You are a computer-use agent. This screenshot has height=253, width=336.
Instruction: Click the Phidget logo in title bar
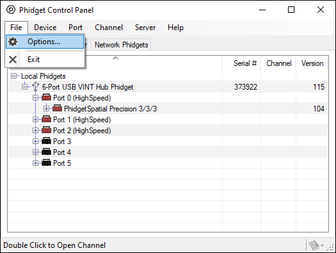[11, 10]
